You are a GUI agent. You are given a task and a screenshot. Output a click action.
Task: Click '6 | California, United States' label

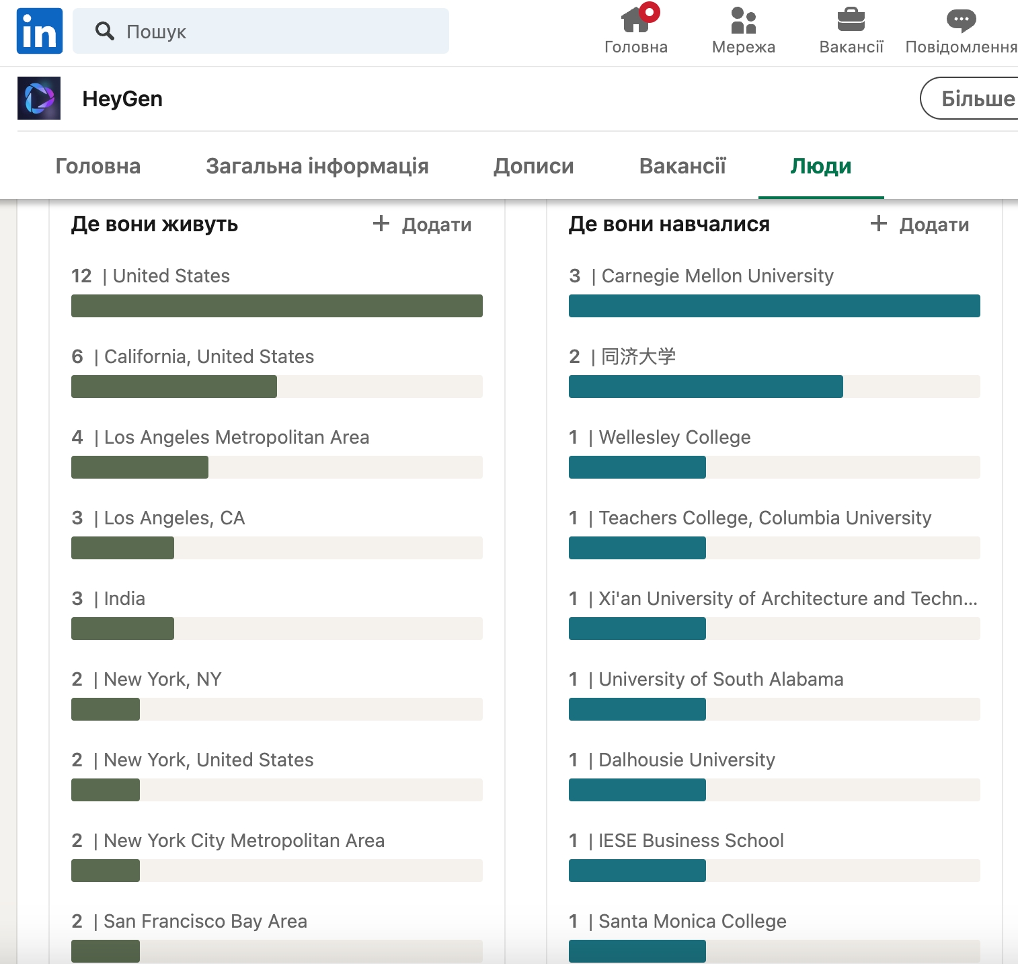click(193, 356)
